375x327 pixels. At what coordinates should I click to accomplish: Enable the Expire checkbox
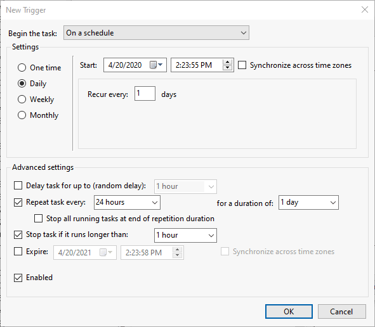(18, 252)
